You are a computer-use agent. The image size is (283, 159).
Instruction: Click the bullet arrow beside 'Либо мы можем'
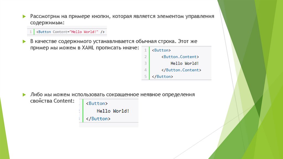pyautogui.click(x=24, y=95)
